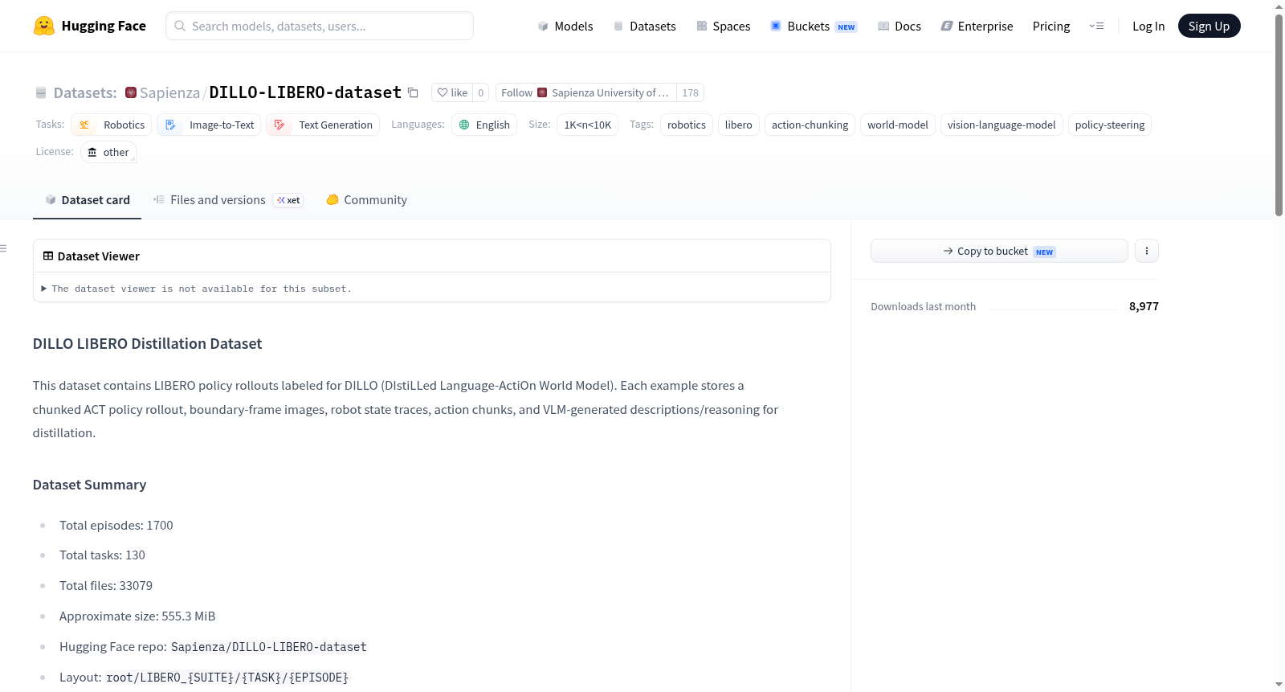Screen dimensions: 1285x692
Task: Switch to the Community tab
Action: point(366,200)
